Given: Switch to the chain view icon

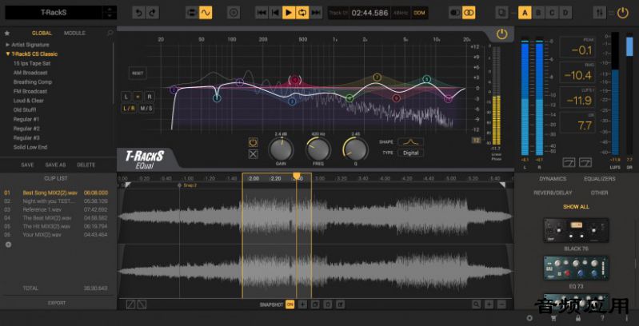Looking at the screenshot, I should 192,13.
